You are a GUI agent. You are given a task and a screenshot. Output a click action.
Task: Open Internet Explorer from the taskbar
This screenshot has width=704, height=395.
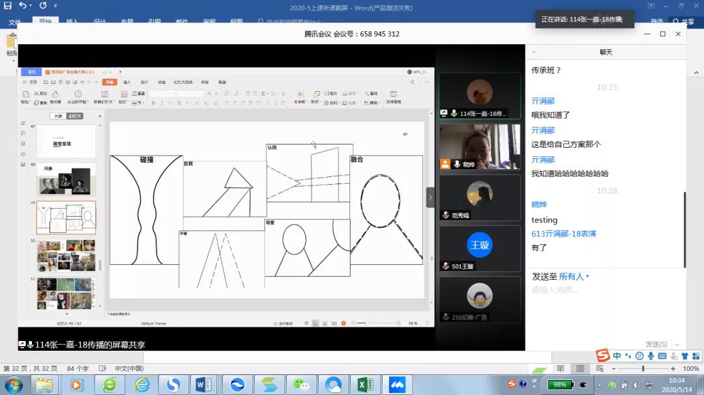click(141, 385)
